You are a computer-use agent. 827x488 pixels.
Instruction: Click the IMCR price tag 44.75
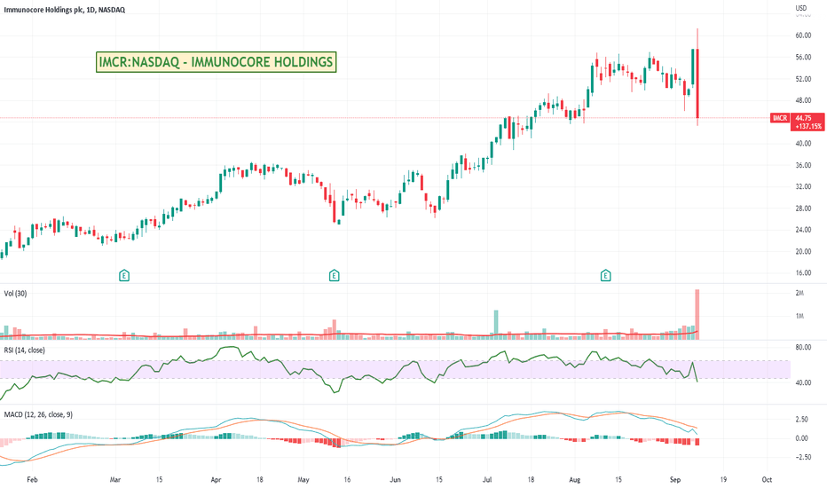click(x=803, y=118)
